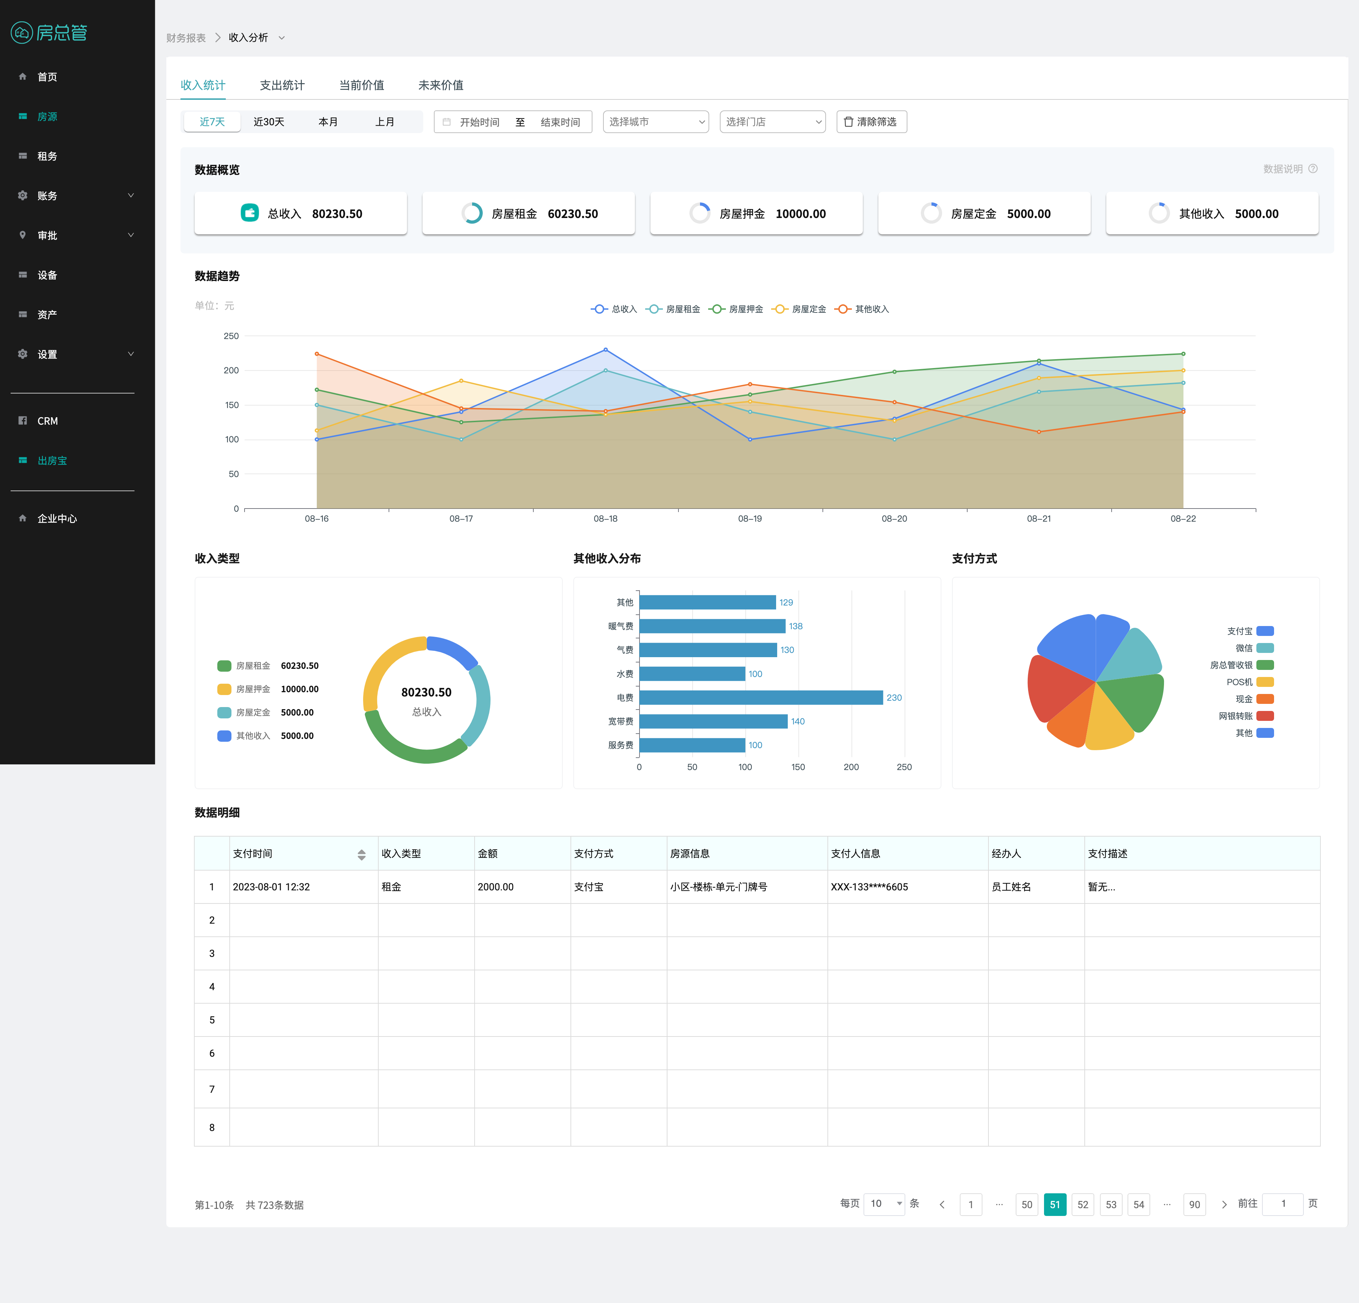Image resolution: width=1359 pixels, height=1303 pixels.
Task: Click the 房总管 logo icon
Action: tap(22, 33)
